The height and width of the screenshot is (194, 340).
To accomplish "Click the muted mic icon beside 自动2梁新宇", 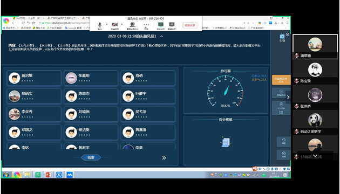I will click(297, 131).
